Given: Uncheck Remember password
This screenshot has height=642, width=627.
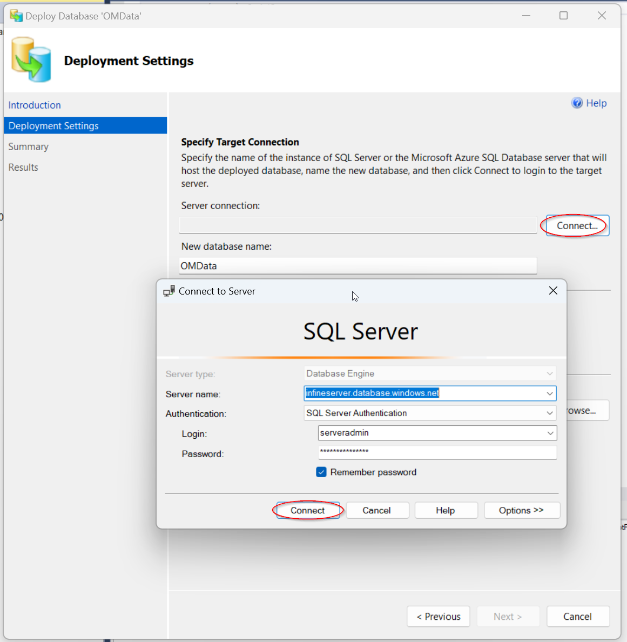Looking at the screenshot, I should click(x=321, y=472).
